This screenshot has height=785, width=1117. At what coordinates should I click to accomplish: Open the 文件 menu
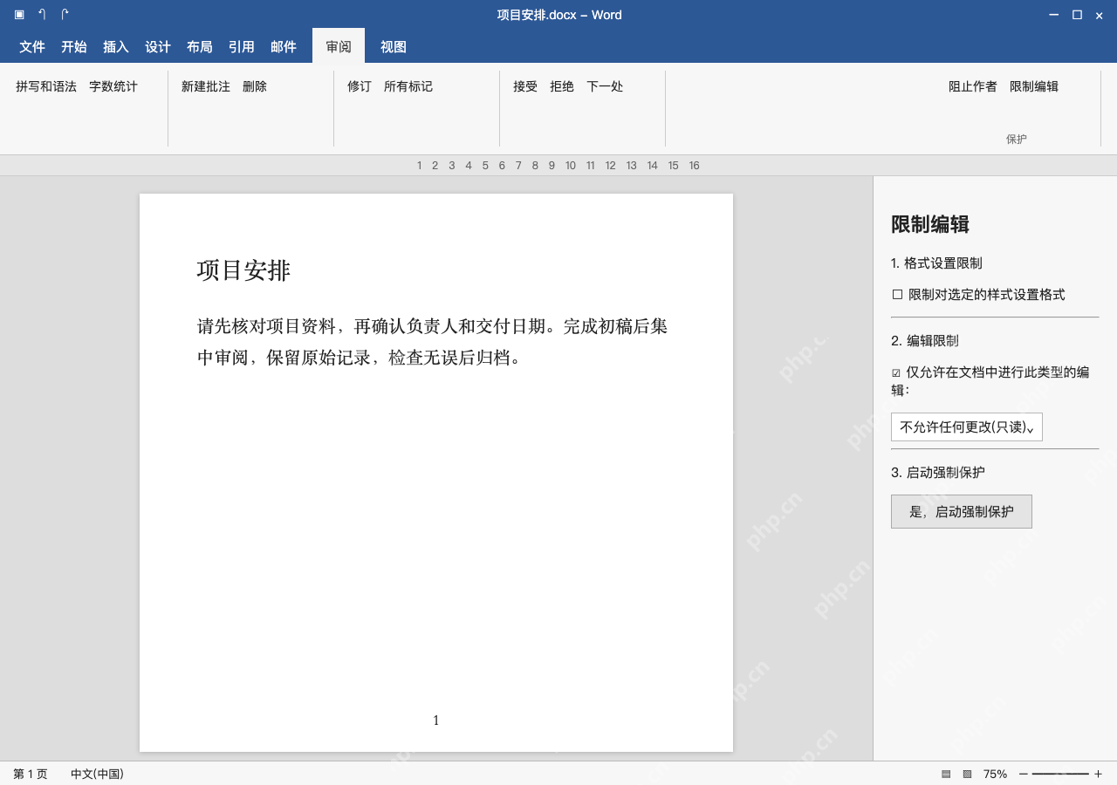(32, 47)
